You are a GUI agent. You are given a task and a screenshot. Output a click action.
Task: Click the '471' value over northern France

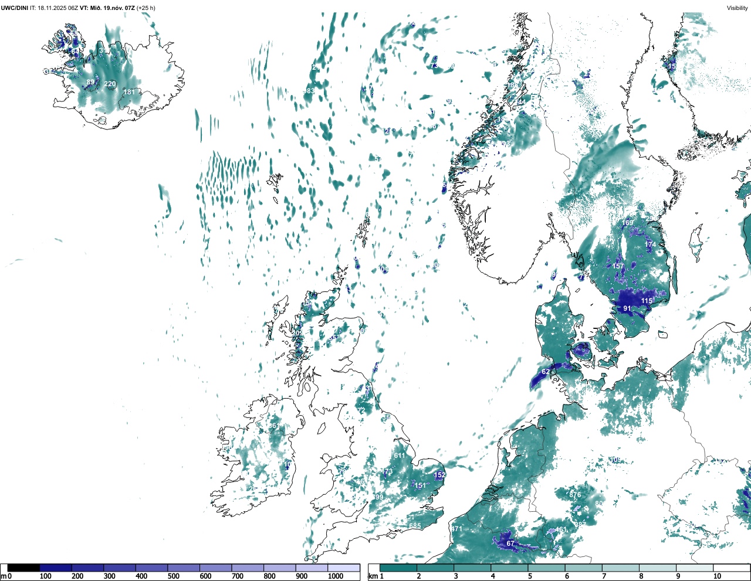coord(457,529)
